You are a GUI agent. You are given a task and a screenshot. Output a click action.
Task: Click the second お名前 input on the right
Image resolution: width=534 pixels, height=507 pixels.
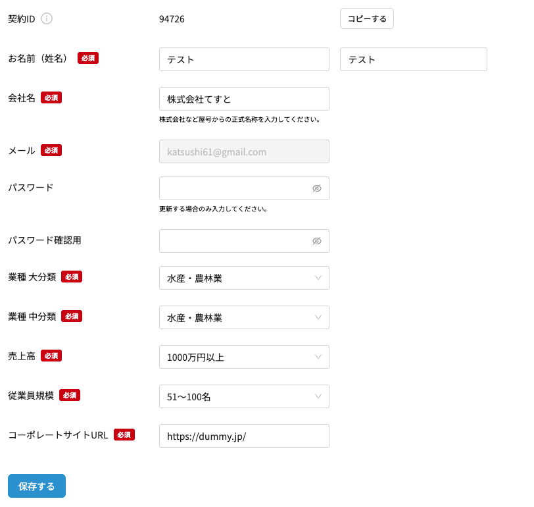pyautogui.click(x=413, y=59)
